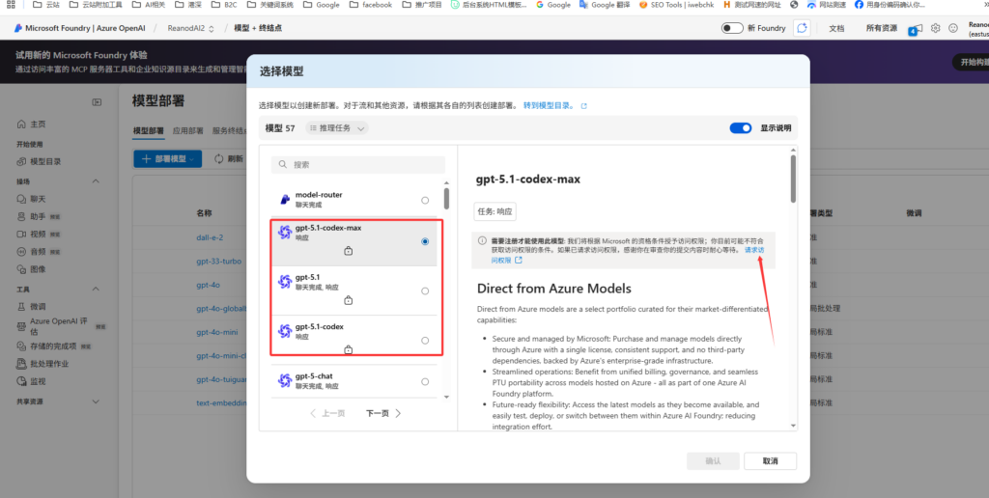This screenshot has height=498, width=989.
Task: Turn off the 显示说明 toggle
Action: (741, 127)
